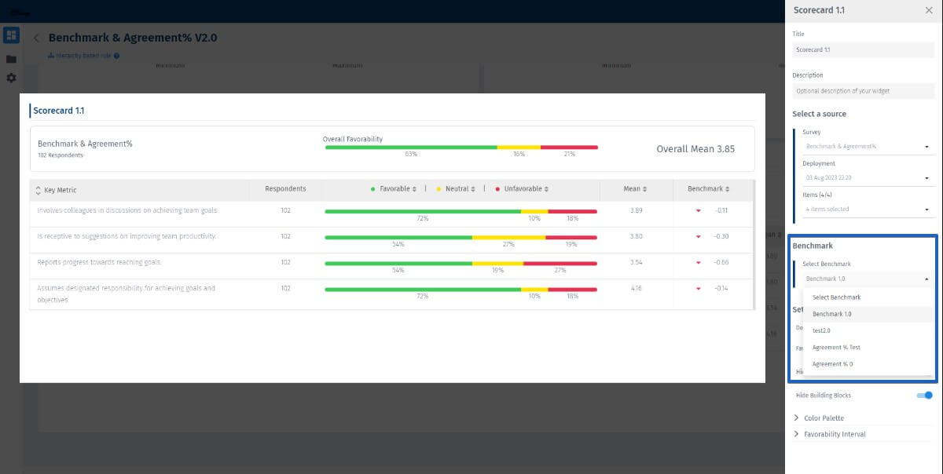Open the folder icon in left sidebar
This screenshot has width=943, height=474.
tap(11, 59)
